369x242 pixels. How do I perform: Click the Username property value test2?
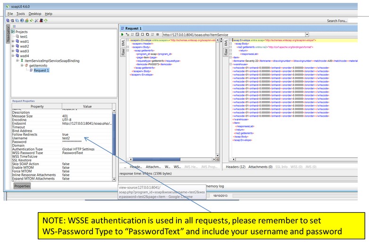point(69,138)
